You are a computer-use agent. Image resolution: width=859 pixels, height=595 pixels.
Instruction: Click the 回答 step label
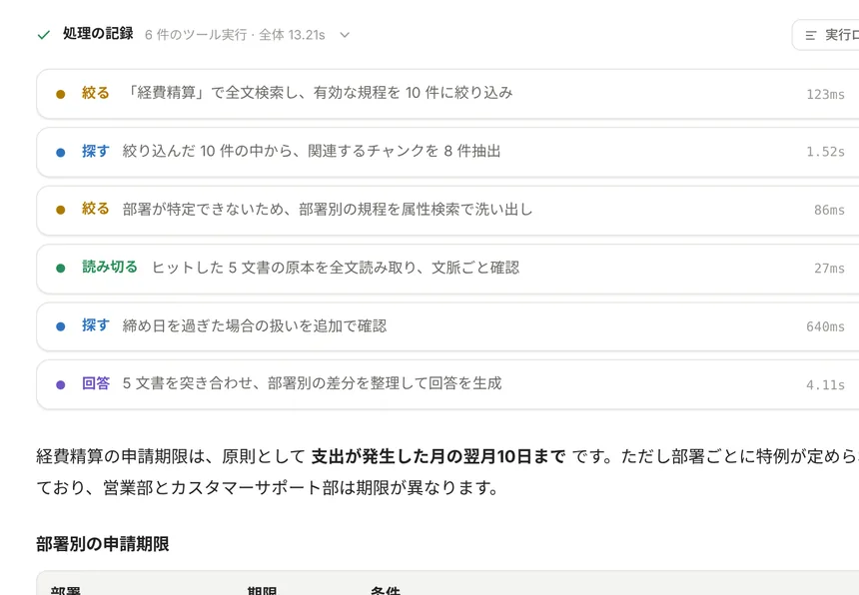96,383
